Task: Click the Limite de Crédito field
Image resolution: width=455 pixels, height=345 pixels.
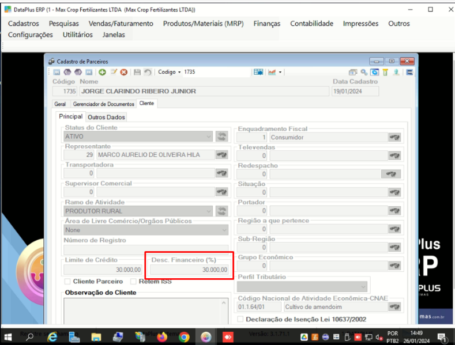Action: (103, 270)
